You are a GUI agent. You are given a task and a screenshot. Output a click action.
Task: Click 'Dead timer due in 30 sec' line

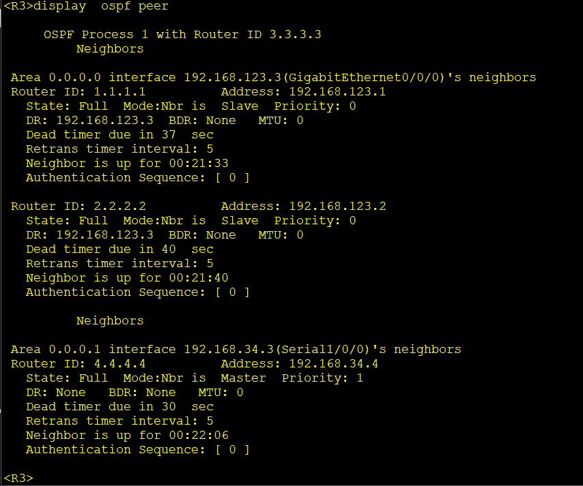[x=119, y=406]
